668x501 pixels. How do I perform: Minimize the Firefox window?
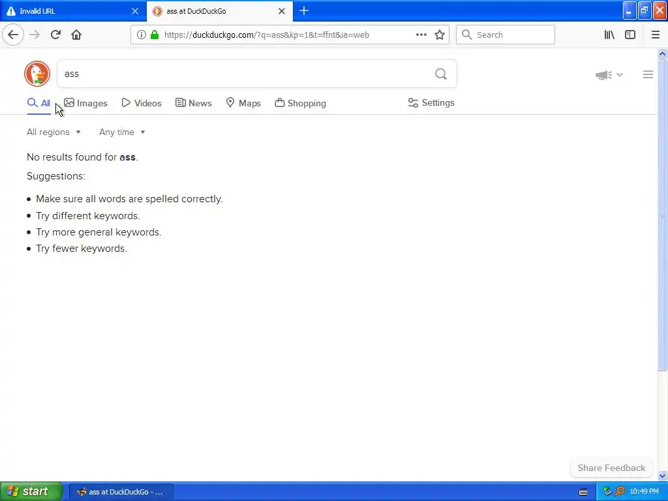tap(630, 10)
